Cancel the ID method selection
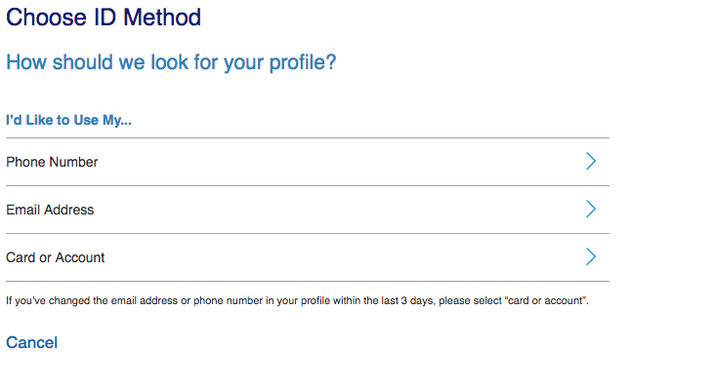The width and height of the screenshot is (713, 388). click(x=32, y=342)
